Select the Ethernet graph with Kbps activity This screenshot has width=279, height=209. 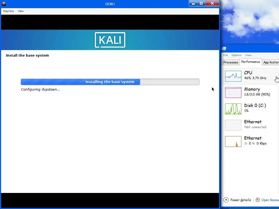[x=233, y=142]
